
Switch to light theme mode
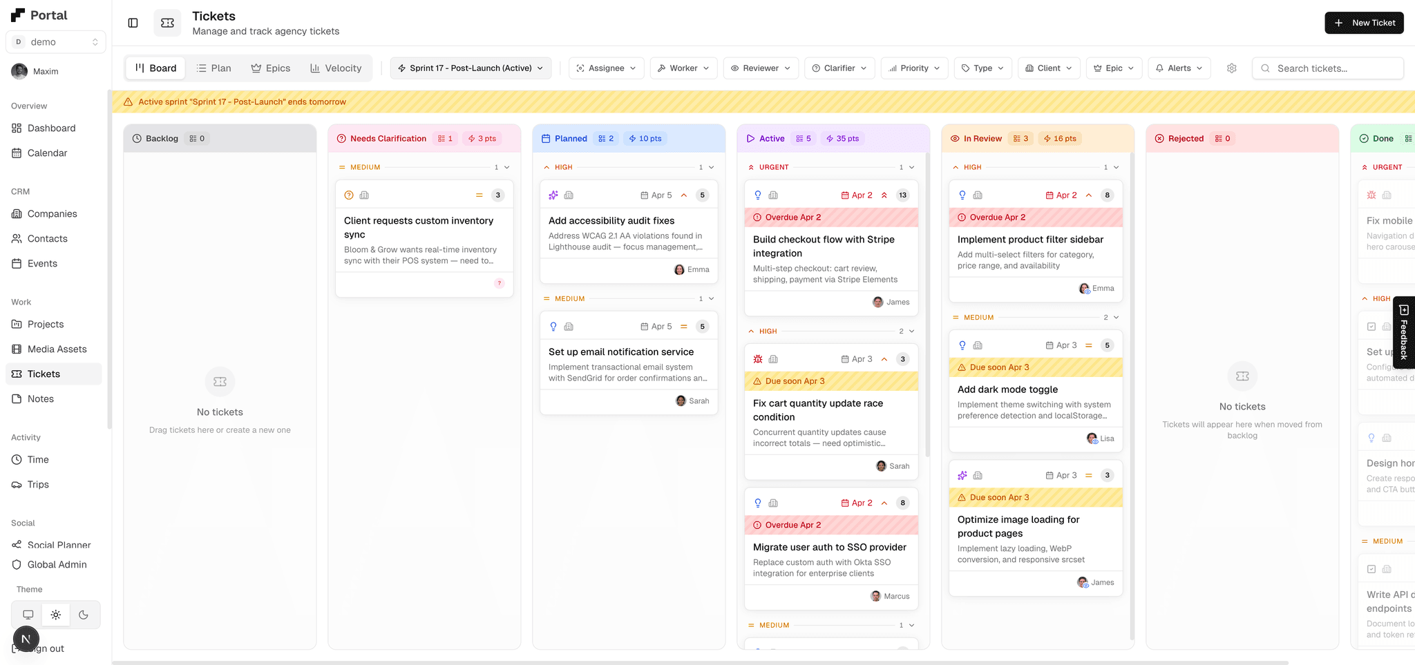coord(55,614)
